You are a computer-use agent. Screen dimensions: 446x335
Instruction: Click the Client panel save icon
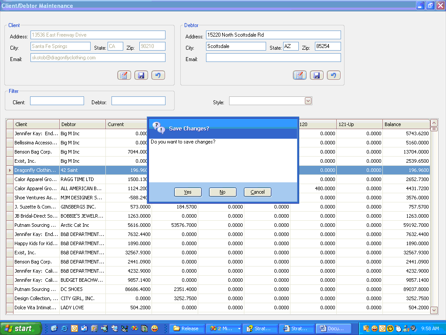tap(141, 75)
